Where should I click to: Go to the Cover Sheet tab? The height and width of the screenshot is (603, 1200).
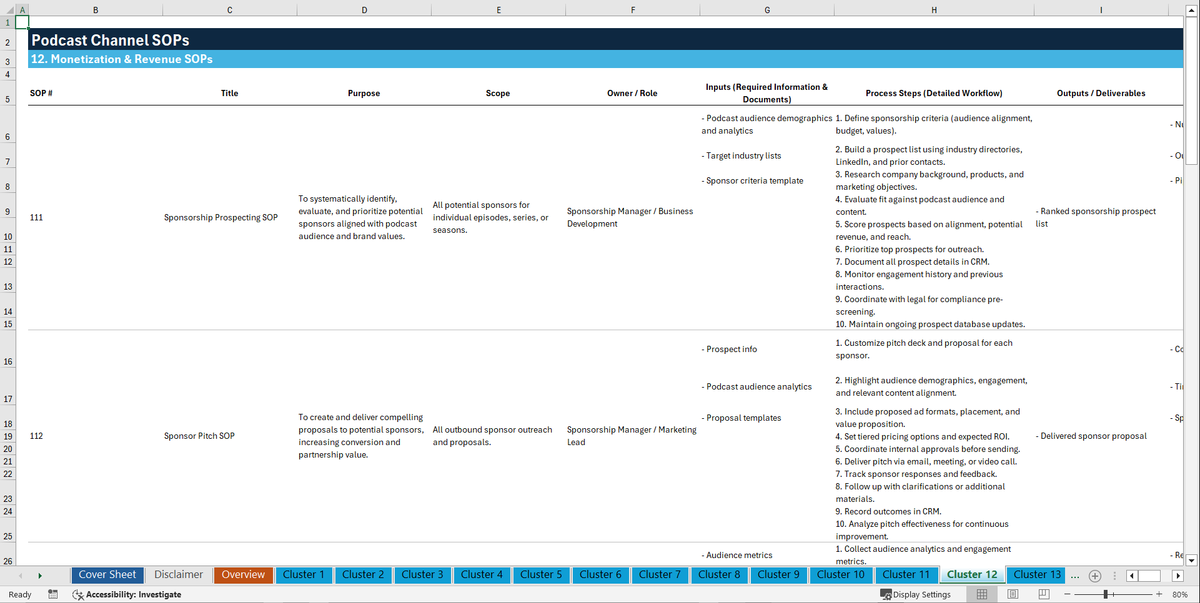107,575
